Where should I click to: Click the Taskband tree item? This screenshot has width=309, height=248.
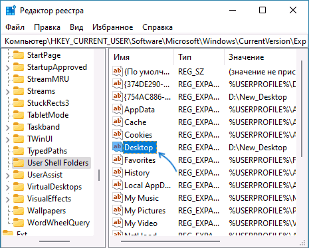point(43,127)
